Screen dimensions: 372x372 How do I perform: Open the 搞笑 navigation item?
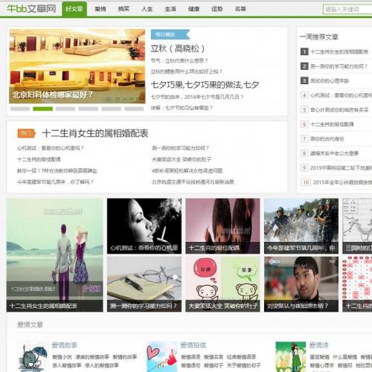(124, 9)
